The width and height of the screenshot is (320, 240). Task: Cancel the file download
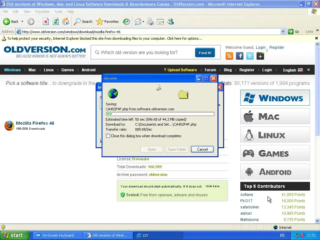tap(202, 149)
